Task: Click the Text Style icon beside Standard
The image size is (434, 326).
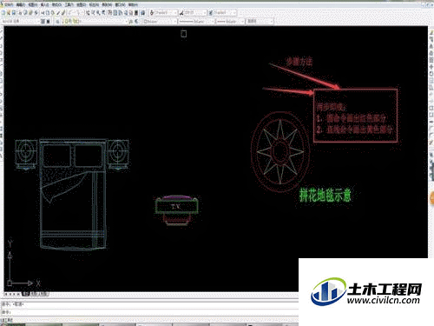Action: 152,13
